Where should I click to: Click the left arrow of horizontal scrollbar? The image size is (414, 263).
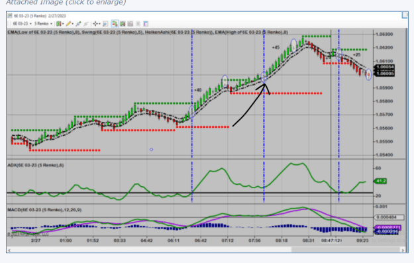[9, 250]
